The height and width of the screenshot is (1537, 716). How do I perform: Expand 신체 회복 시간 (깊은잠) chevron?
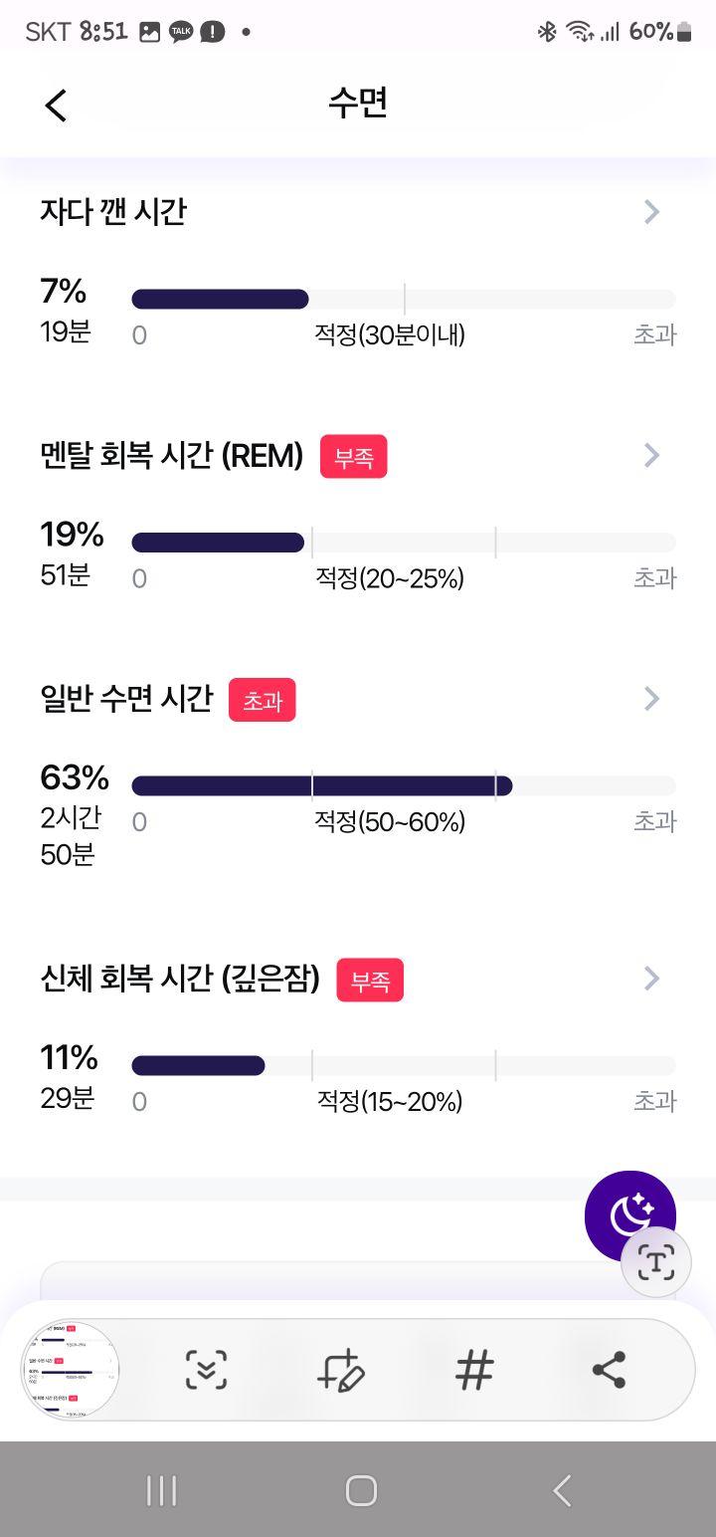click(x=651, y=979)
